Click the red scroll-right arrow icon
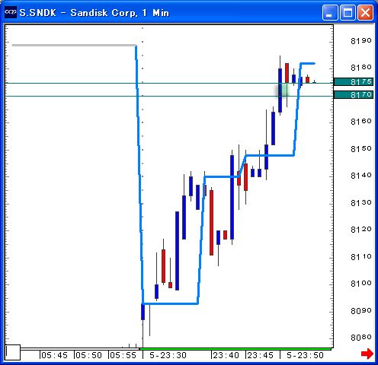 367,354
